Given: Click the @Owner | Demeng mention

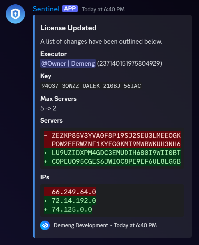Looking at the screenshot, I should coord(68,63).
